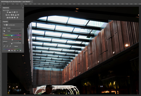Open the Adjustments panel menu
Screen dimensions: 141x96
tap(23, 8)
